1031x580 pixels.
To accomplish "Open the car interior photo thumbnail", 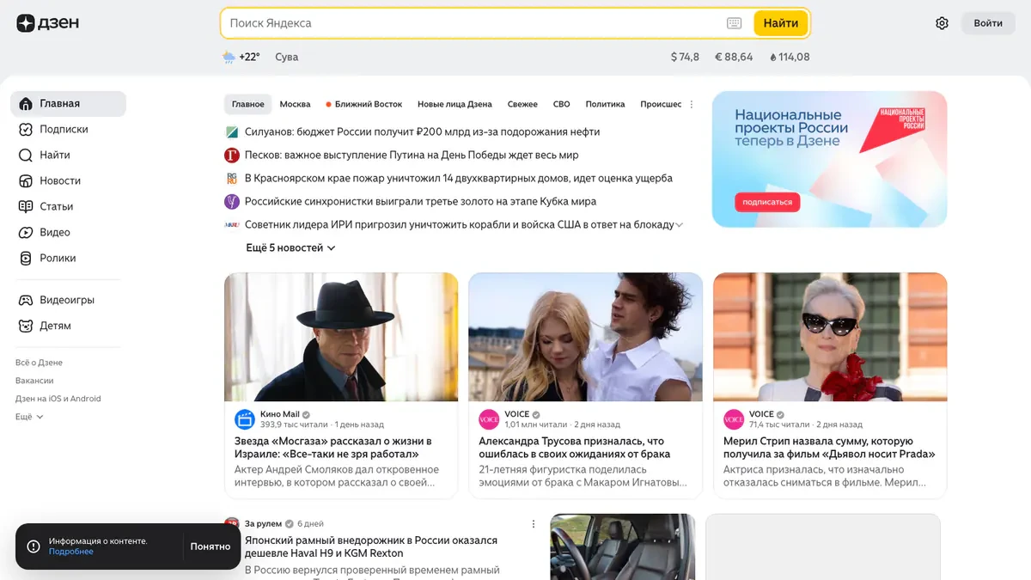I will pyautogui.click(x=623, y=546).
